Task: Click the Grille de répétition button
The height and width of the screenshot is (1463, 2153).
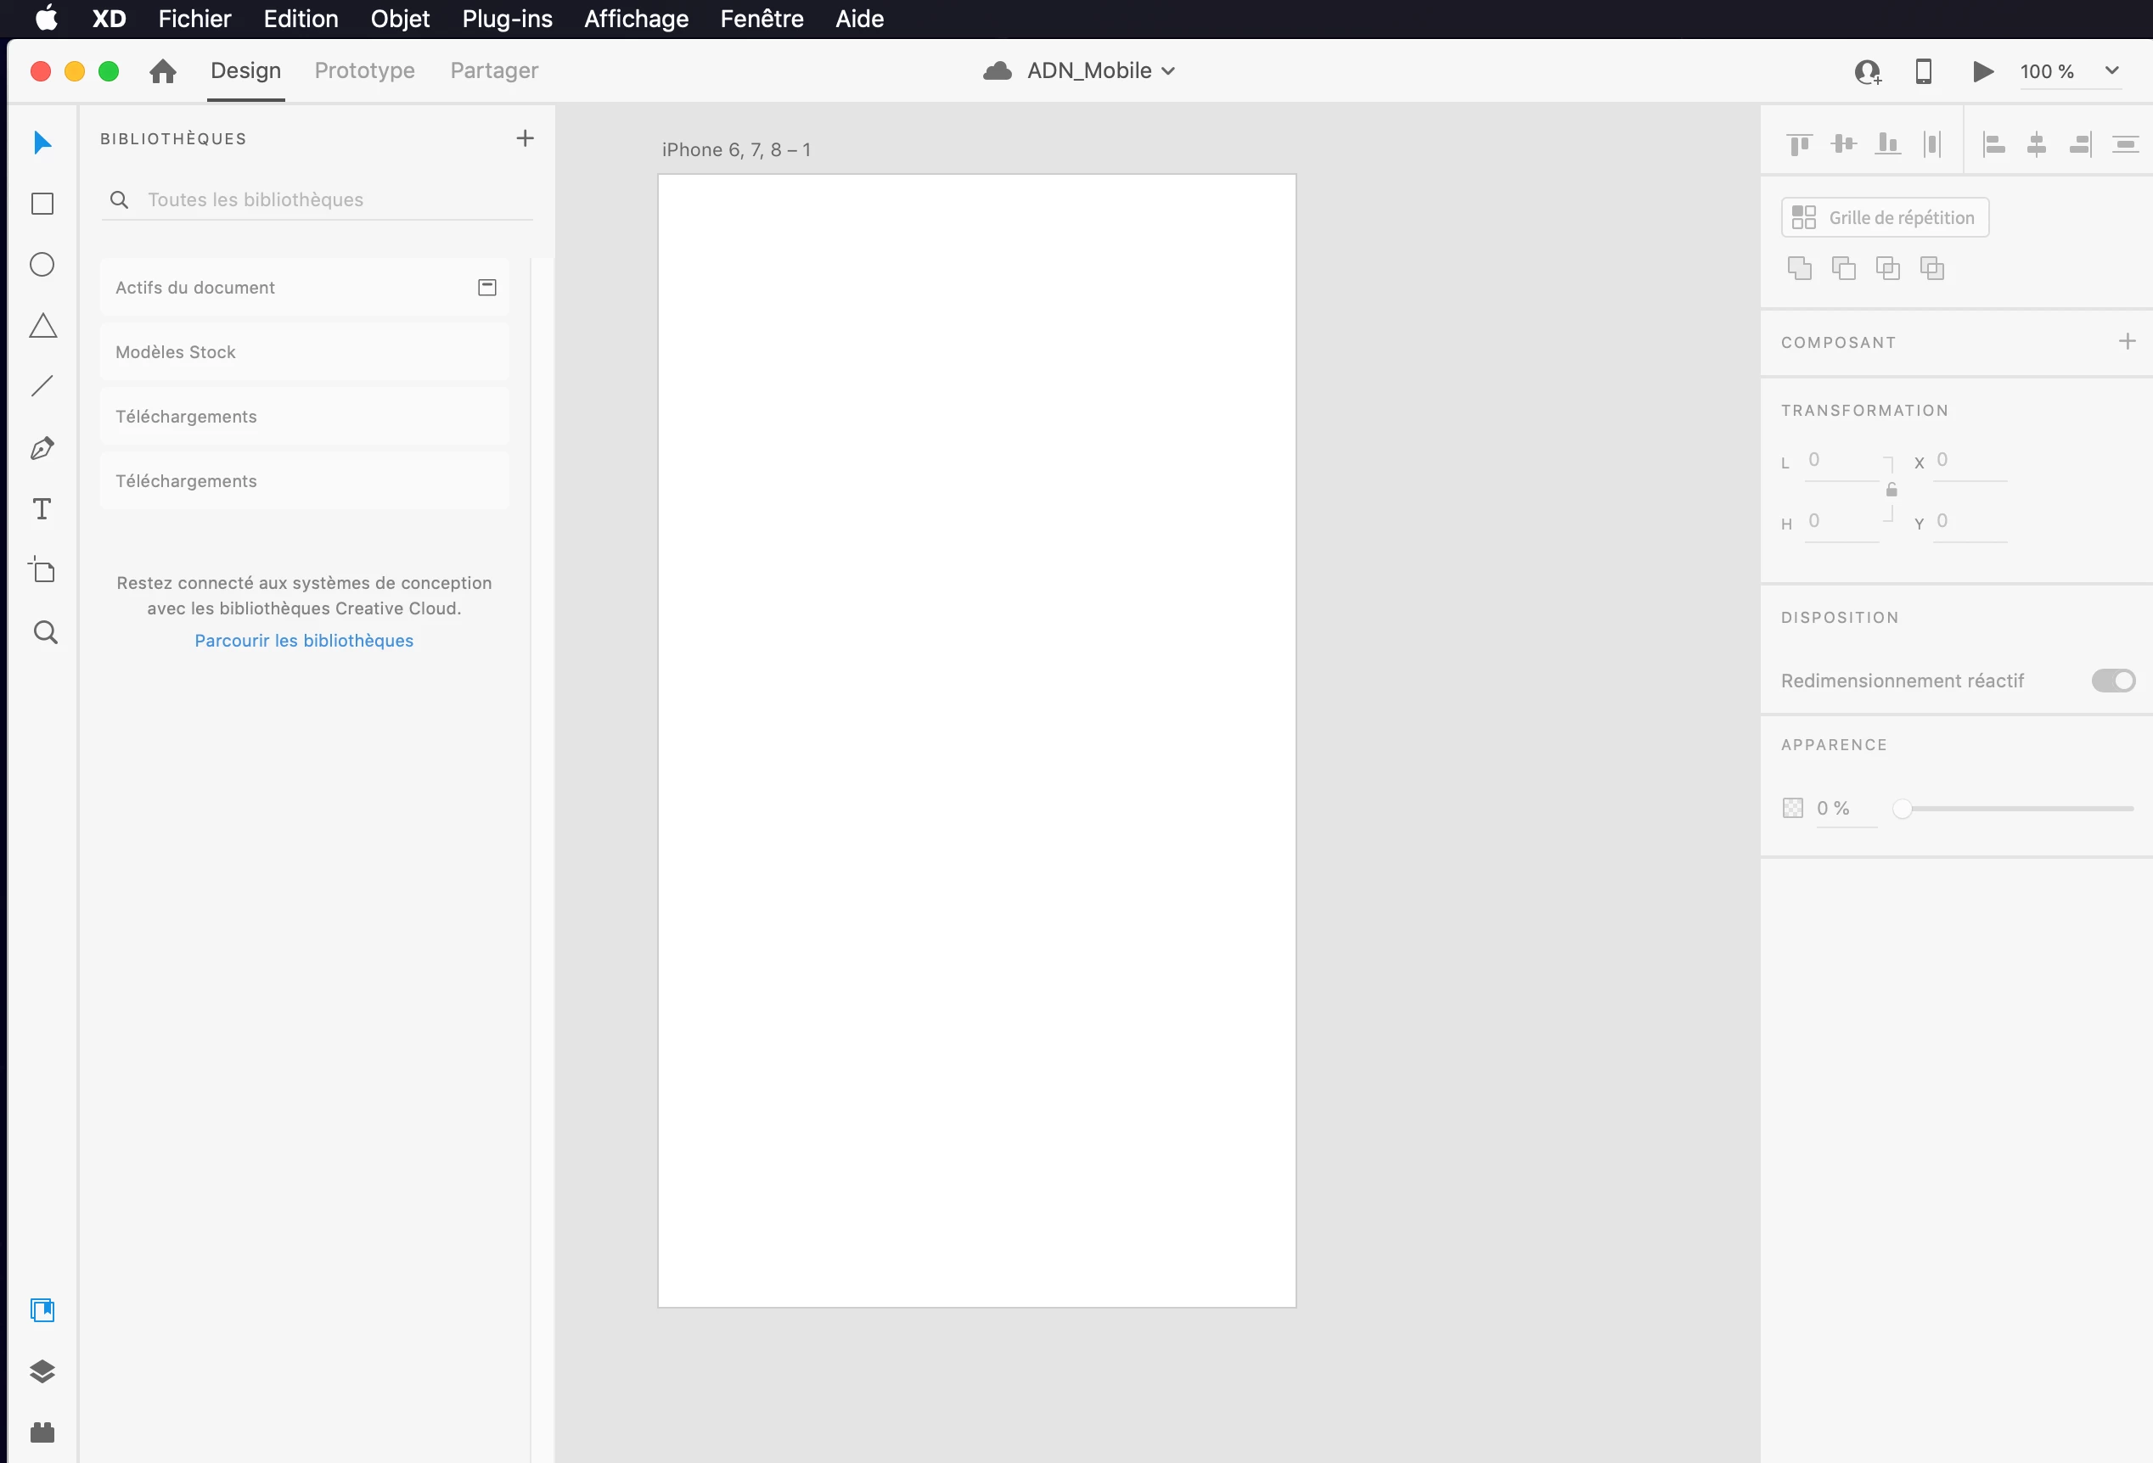Action: point(1885,217)
